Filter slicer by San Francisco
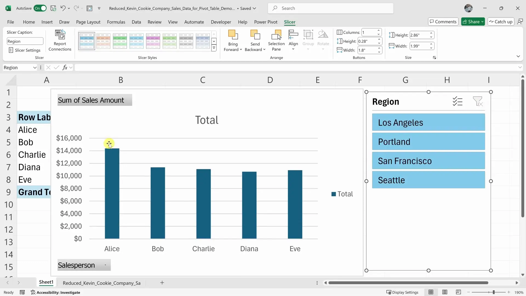Viewport: 526px width, 296px height. tap(428, 161)
